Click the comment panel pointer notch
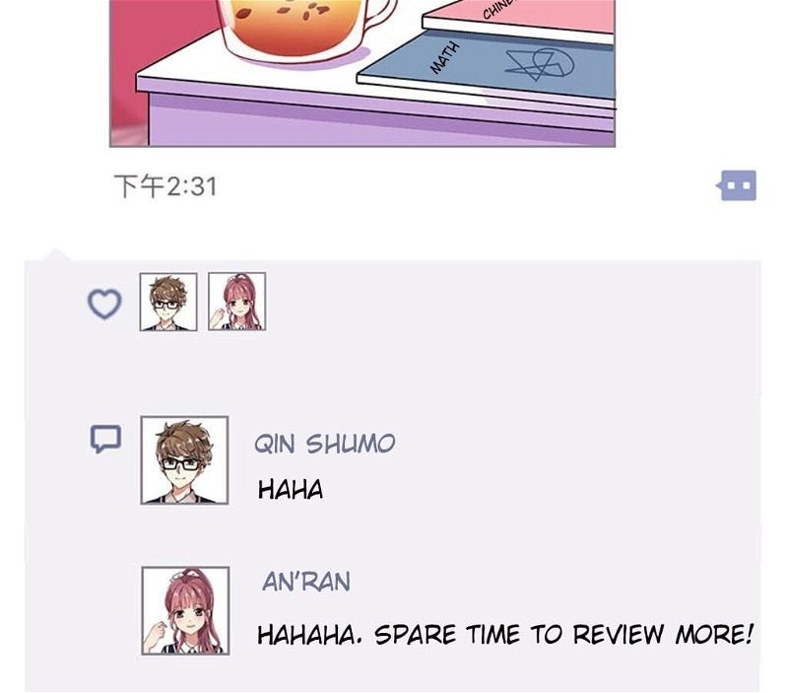The width and height of the screenshot is (788, 693). pyautogui.click(x=56, y=254)
